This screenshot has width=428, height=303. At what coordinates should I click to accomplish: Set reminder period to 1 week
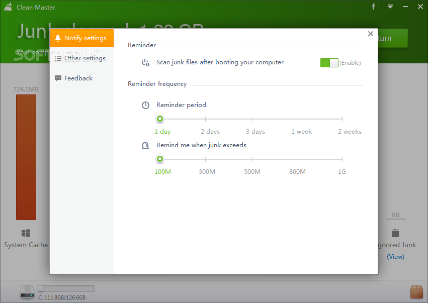[297, 119]
